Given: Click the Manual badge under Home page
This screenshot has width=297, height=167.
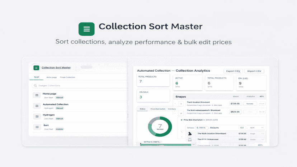Looking at the screenshot, I should click(60, 97).
